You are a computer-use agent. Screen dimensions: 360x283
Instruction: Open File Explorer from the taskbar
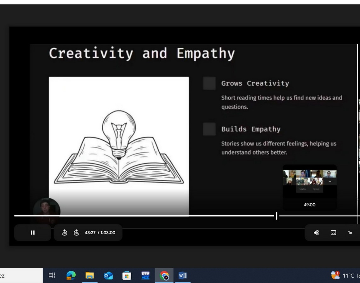tap(89, 276)
